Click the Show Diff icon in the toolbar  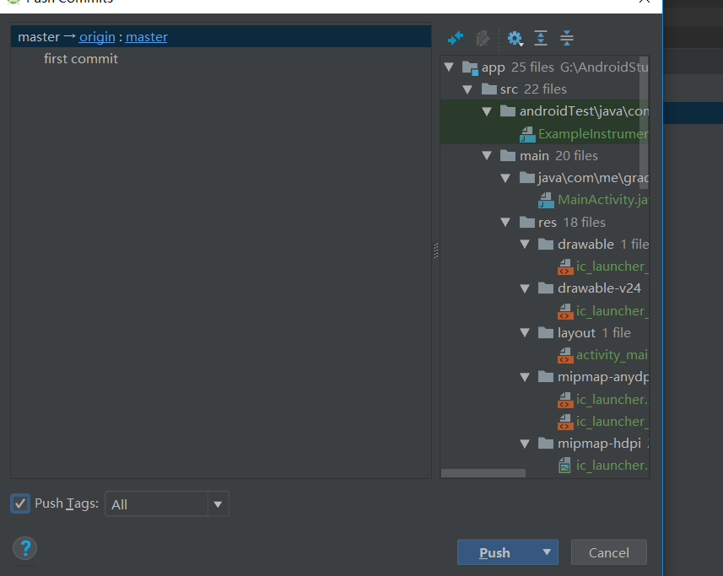(456, 38)
